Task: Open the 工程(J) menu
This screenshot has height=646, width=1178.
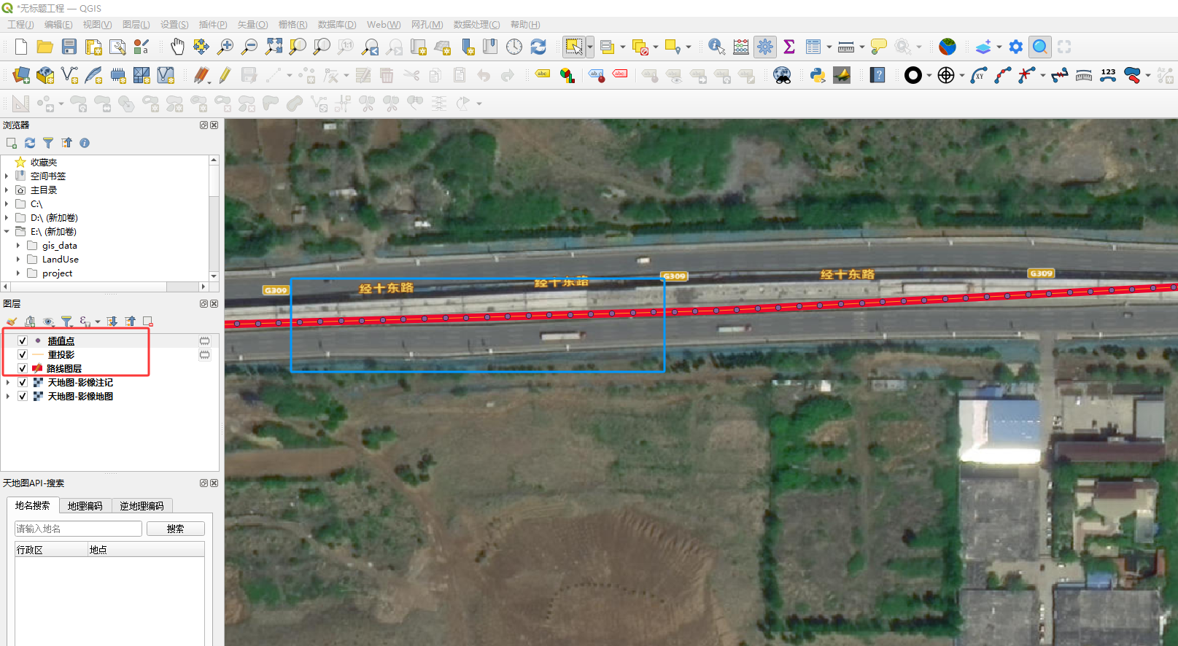Action: (20, 24)
